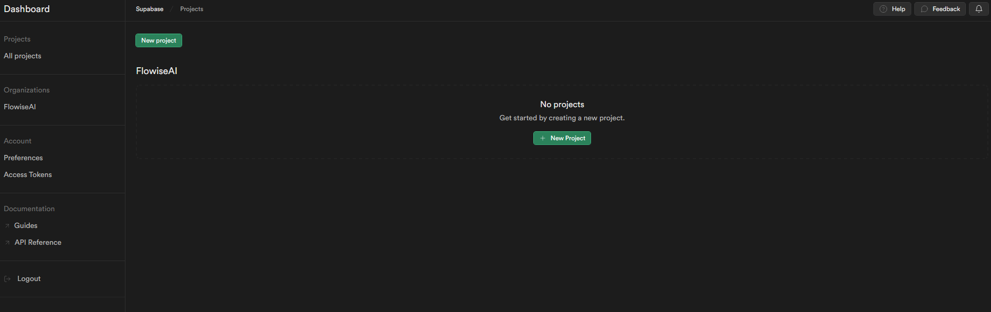Open account Preferences
The width and height of the screenshot is (991, 312).
coord(23,158)
